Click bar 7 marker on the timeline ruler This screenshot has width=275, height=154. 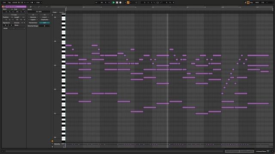170,7
